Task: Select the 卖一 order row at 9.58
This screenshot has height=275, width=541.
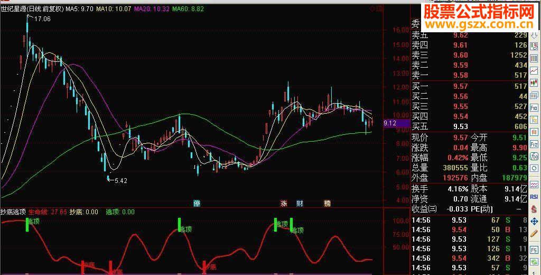Action: [x=469, y=75]
